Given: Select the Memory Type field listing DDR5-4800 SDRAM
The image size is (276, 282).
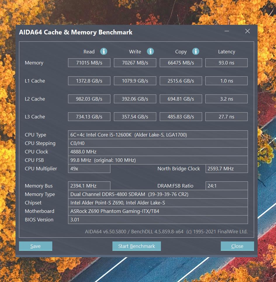Looking at the screenshot, I should (158, 194).
